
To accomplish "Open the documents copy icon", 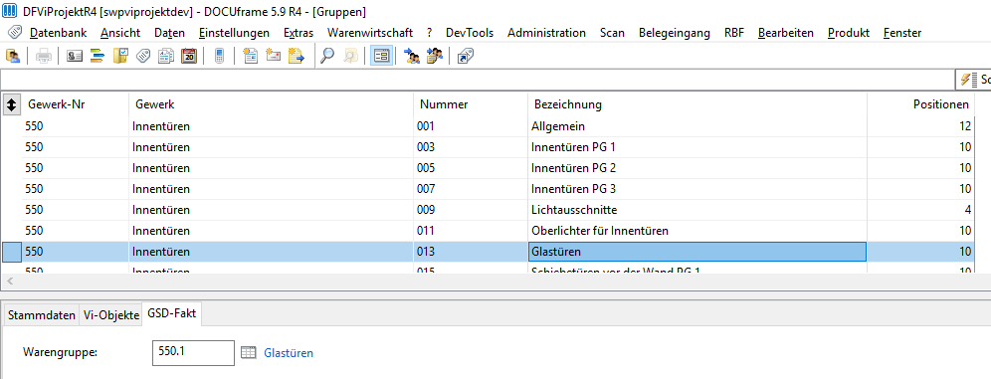I will (165, 57).
